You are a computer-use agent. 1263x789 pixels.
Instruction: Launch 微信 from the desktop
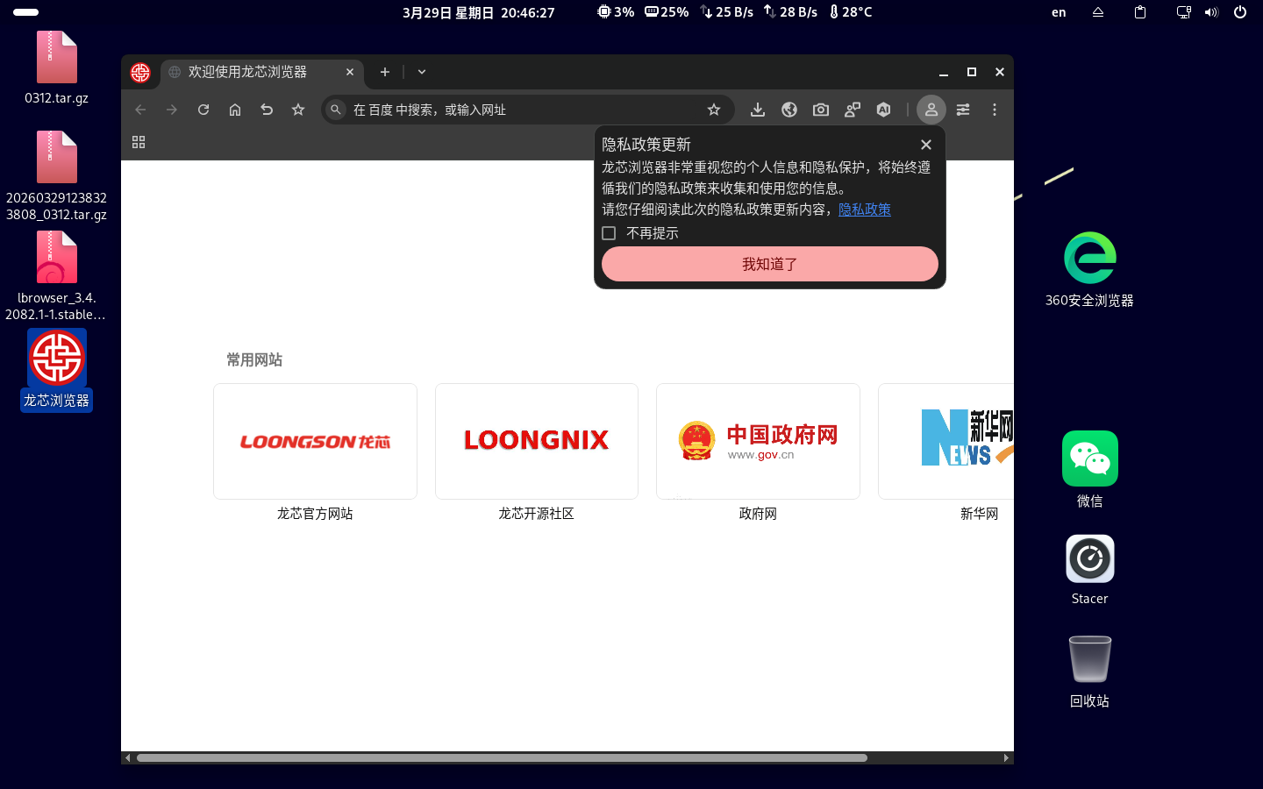click(1089, 458)
